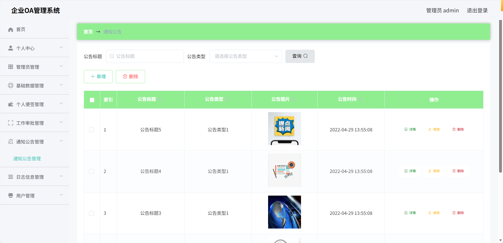Open 详情 for 公告标题5 row
Image resolution: width=503 pixels, height=243 pixels.
point(410,129)
